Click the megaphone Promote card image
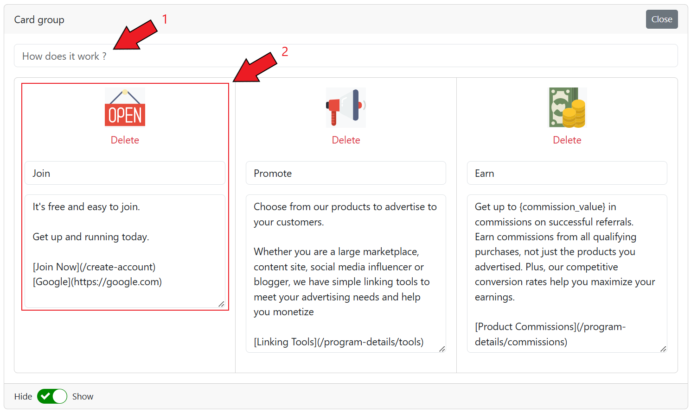The width and height of the screenshot is (691, 412). (x=346, y=107)
